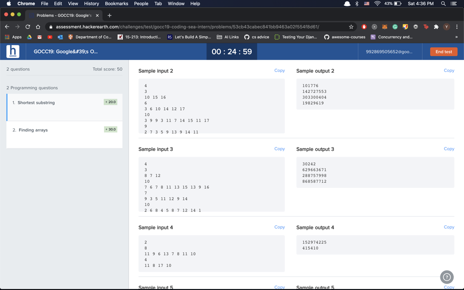Copy Sample input 2

click(279, 71)
